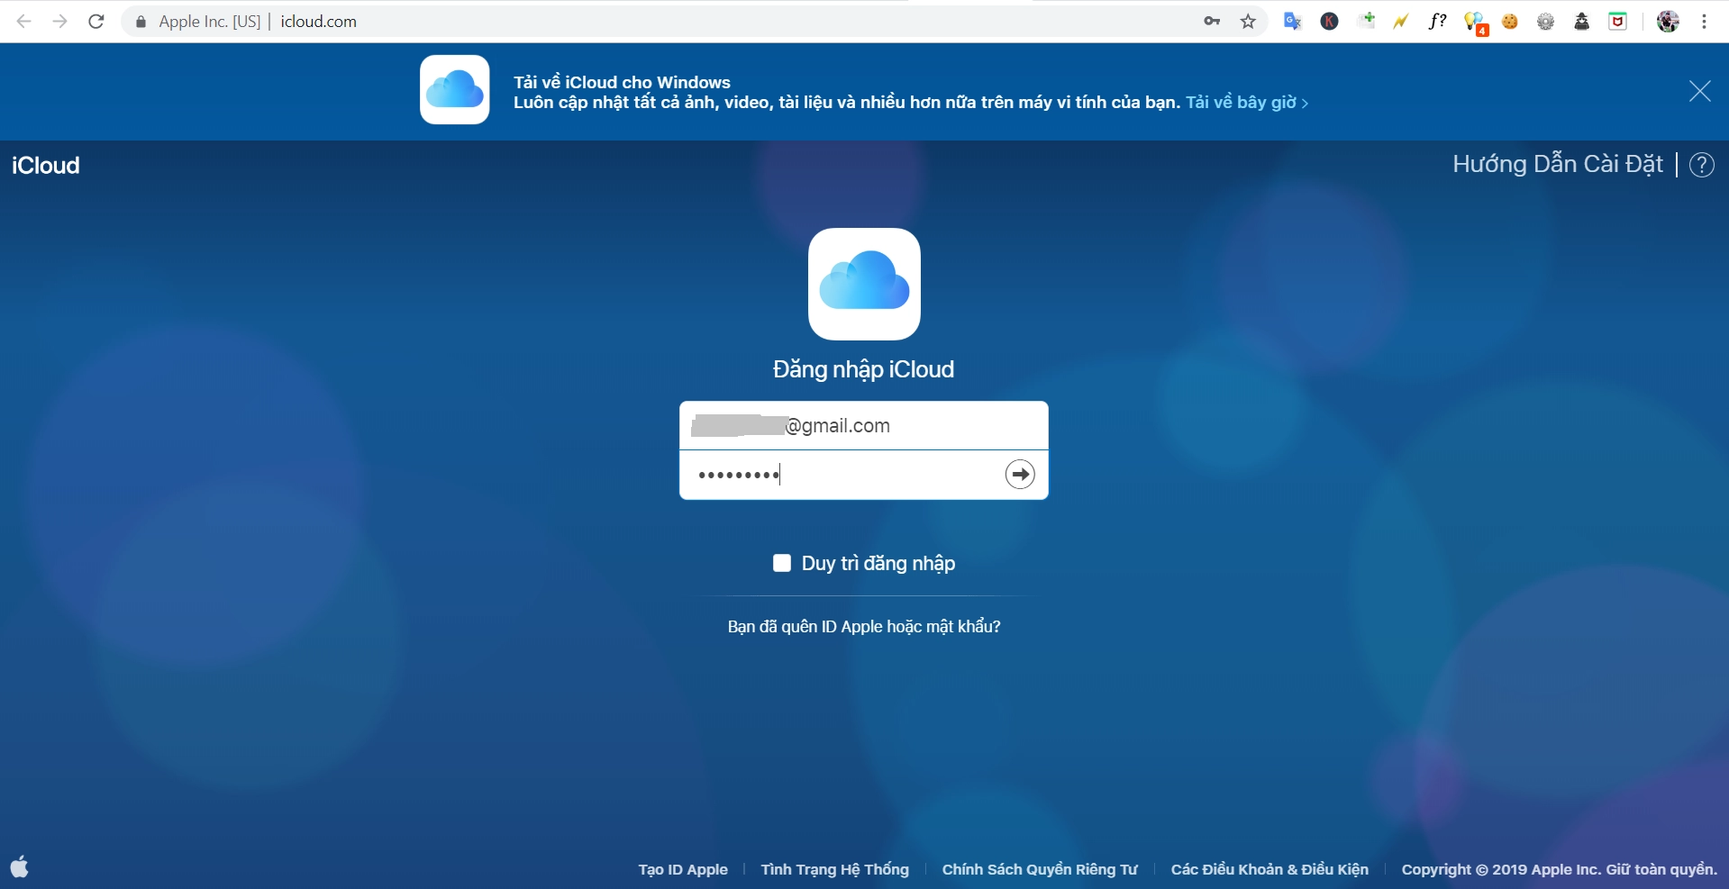Click the iCloud cloud logo above the login form

(x=864, y=284)
